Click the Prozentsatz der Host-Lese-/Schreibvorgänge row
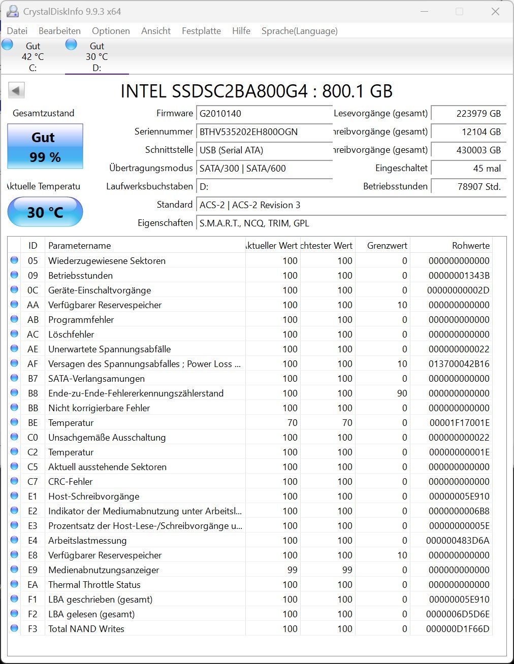Screen dimensions: 514x664 click(x=250, y=525)
